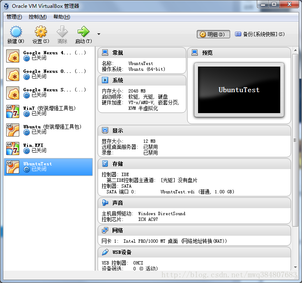Start the VM with the green arrow (启动)
302x283 pixels.
click(83, 31)
